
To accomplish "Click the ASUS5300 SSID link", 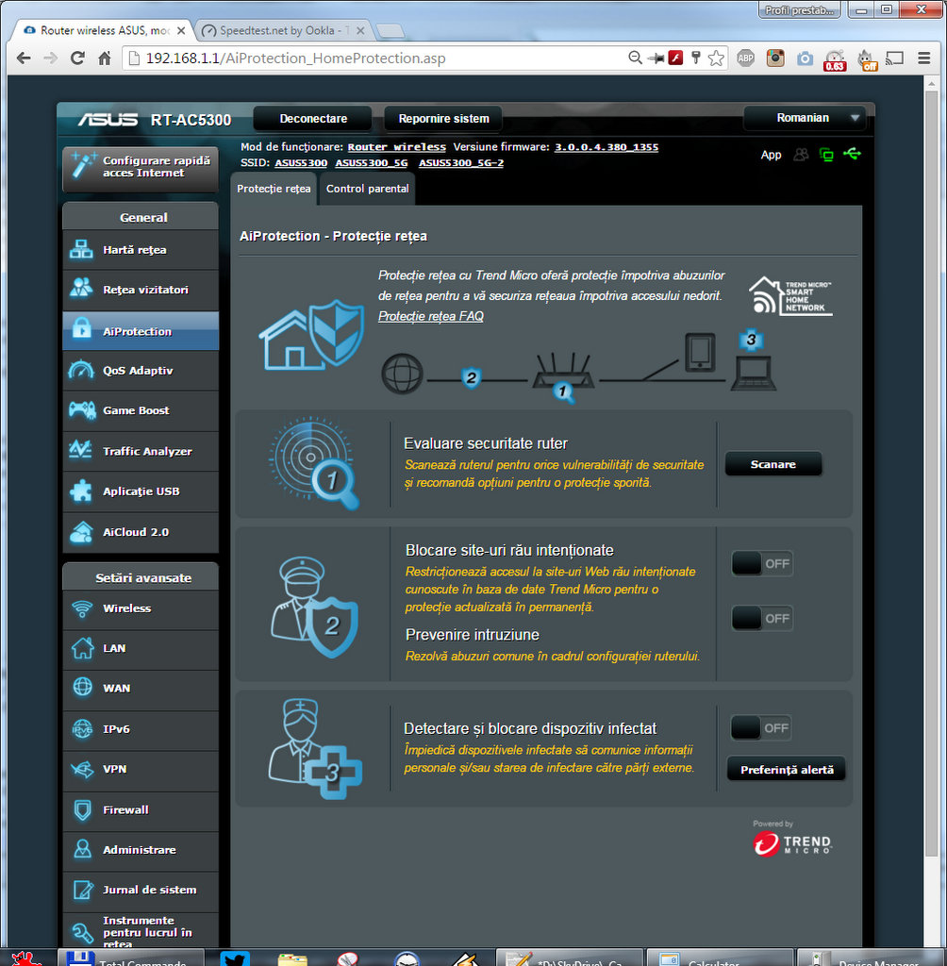I will (301, 162).
